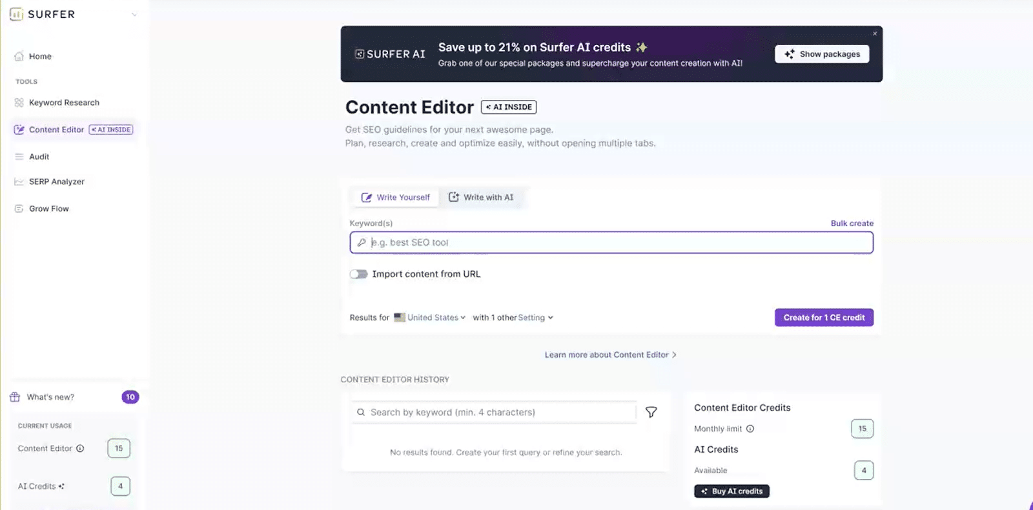This screenshot has width=1033, height=510.
Task: Click the SERP Analyzer chart icon
Action: click(19, 182)
